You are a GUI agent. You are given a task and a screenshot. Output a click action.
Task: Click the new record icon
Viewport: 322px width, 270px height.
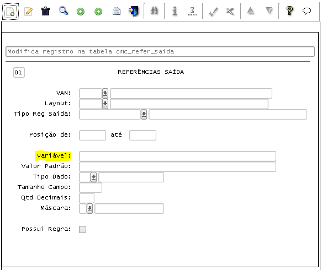[x=10, y=12]
